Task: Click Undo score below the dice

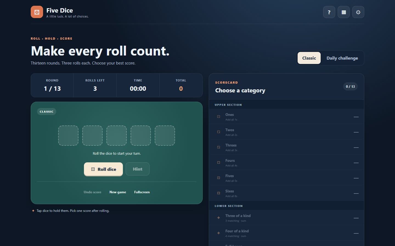Action: pos(92,192)
